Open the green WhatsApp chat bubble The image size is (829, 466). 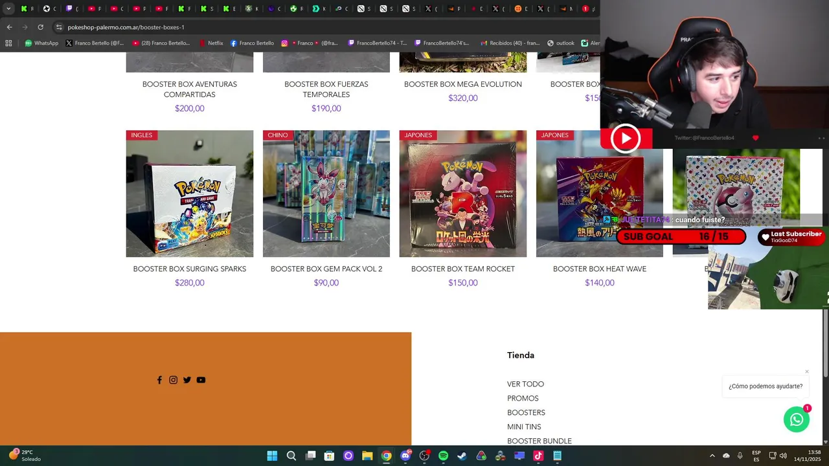pos(797,419)
